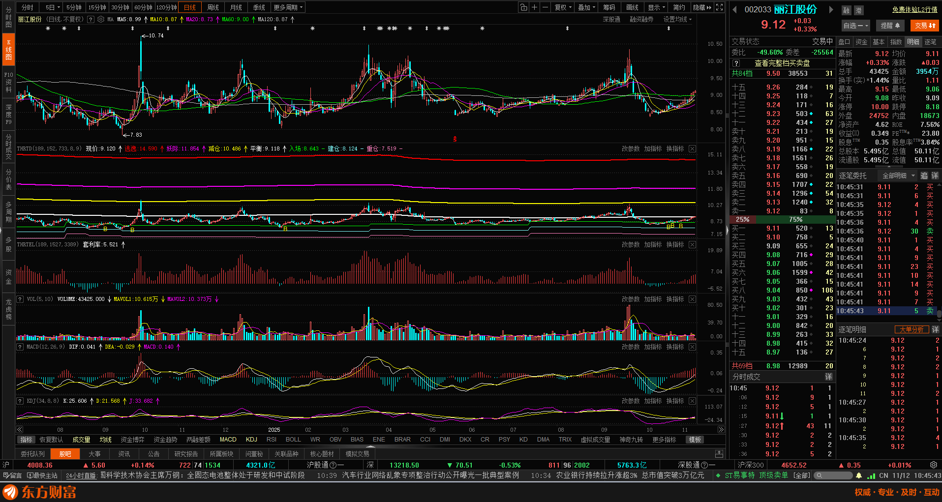The width and height of the screenshot is (942, 502).
Task: Go to next stock arrow
Action: [831, 9]
